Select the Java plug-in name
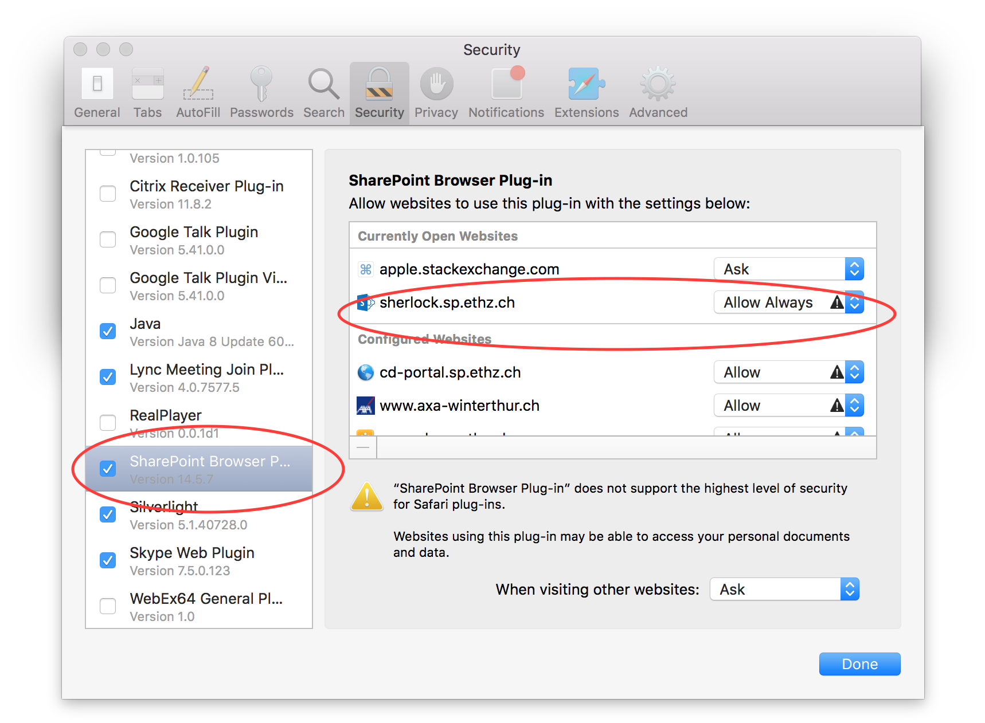The image size is (985, 723). point(145,324)
